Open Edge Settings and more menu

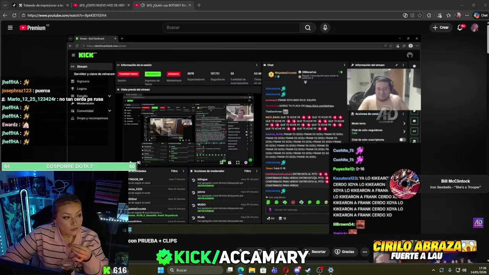(x=467, y=15)
